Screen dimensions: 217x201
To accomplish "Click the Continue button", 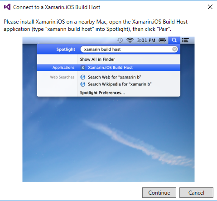I will [159, 192].
